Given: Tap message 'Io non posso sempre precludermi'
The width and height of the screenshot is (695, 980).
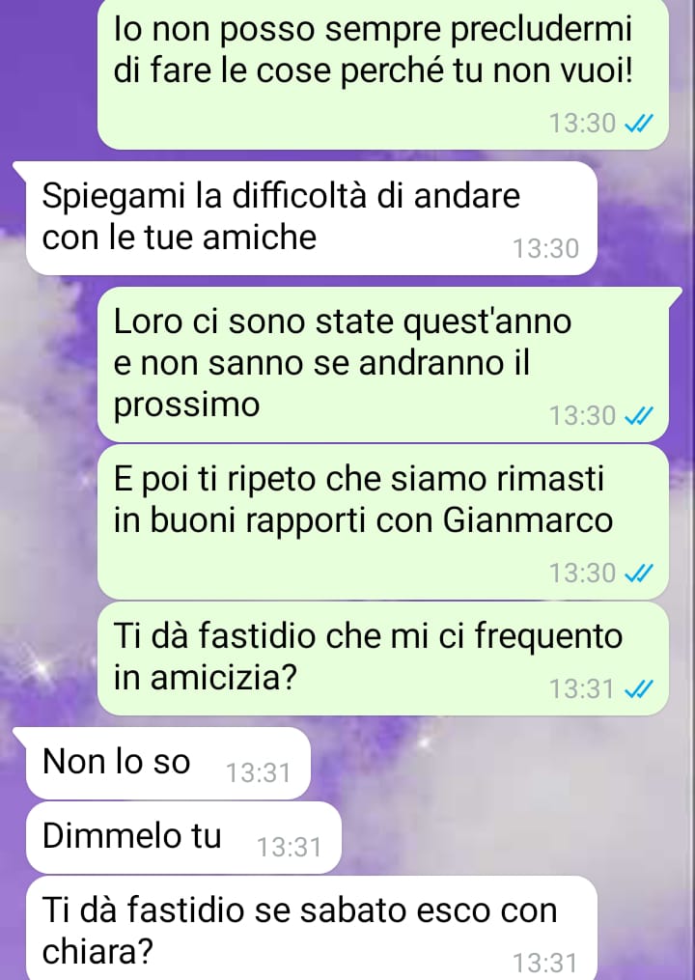Looking at the screenshot, I should [383, 74].
